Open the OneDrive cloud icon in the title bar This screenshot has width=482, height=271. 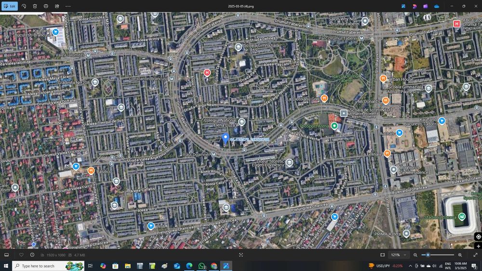click(x=437, y=6)
